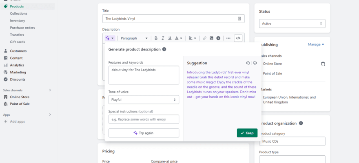Open the Paragraph style dropdown
The image size is (359, 163).
click(134, 38)
